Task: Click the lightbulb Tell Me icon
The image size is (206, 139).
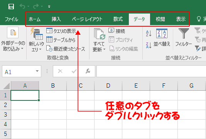Action: pos(199,19)
